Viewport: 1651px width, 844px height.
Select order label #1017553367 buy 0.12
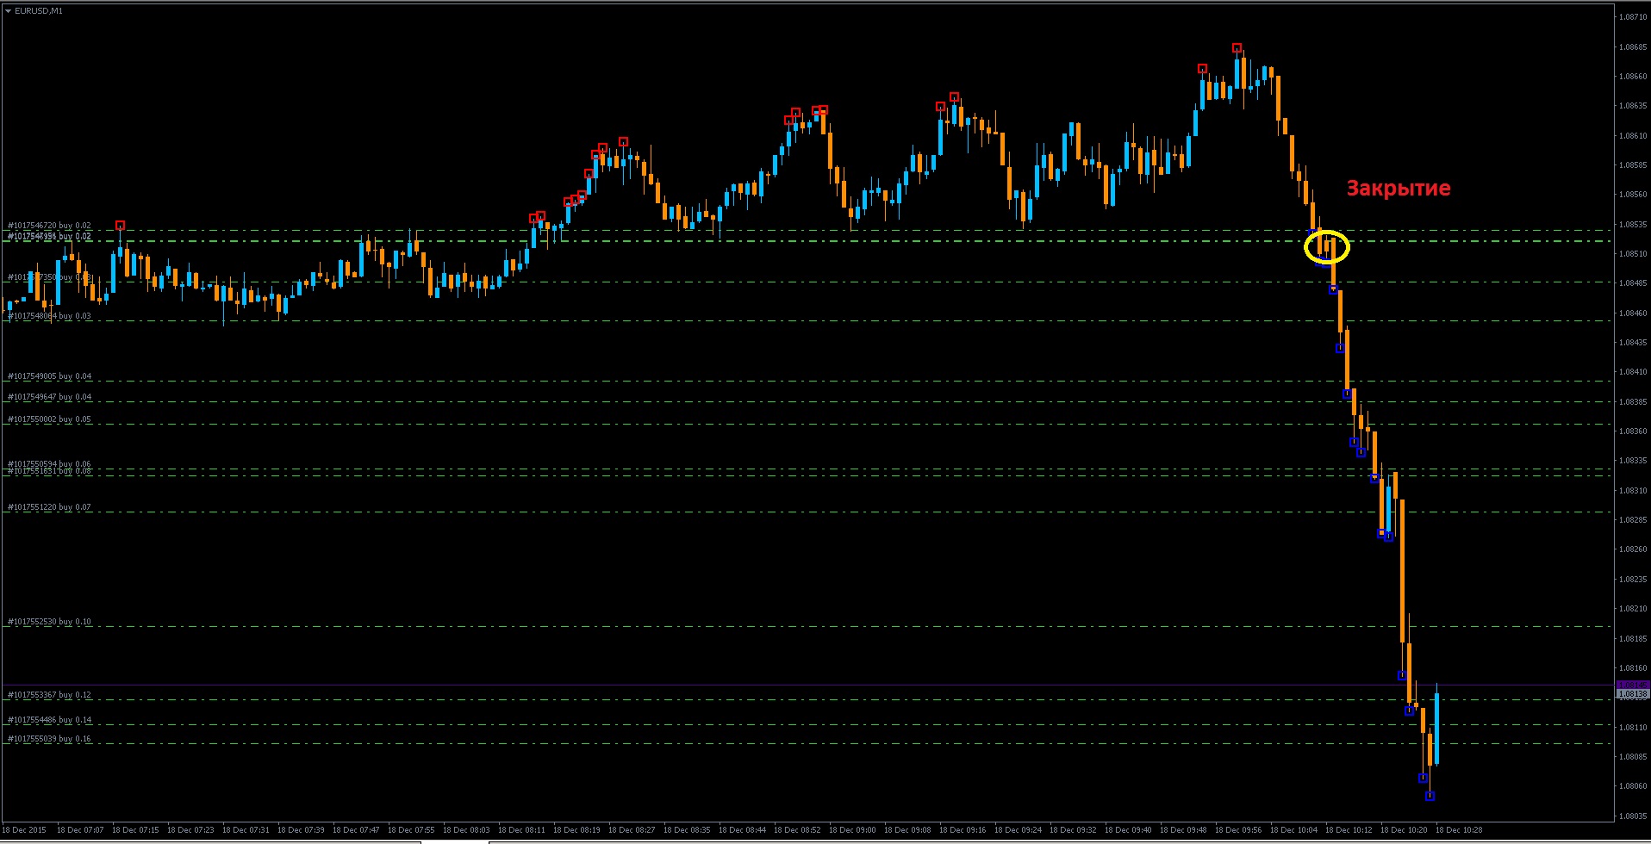point(49,695)
